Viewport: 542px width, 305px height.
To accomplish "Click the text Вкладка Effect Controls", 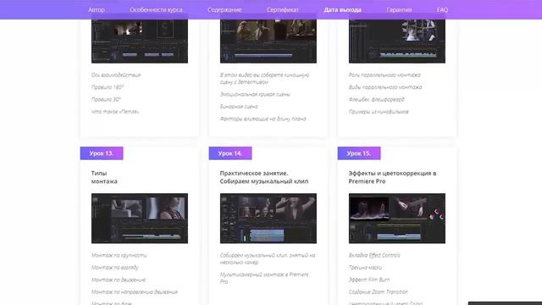I will pyautogui.click(x=374, y=255).
